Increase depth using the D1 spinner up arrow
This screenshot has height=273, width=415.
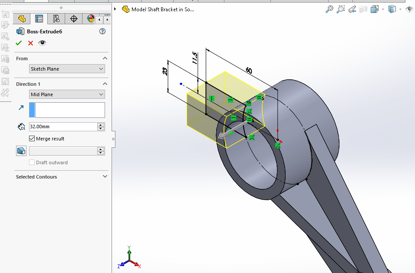[x=101, y=124]
